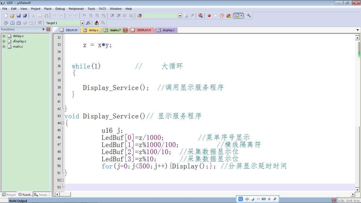Screen dimensions: 361x203
Task: Toggle IME moon half-width icon
Action: click(253, 199)
